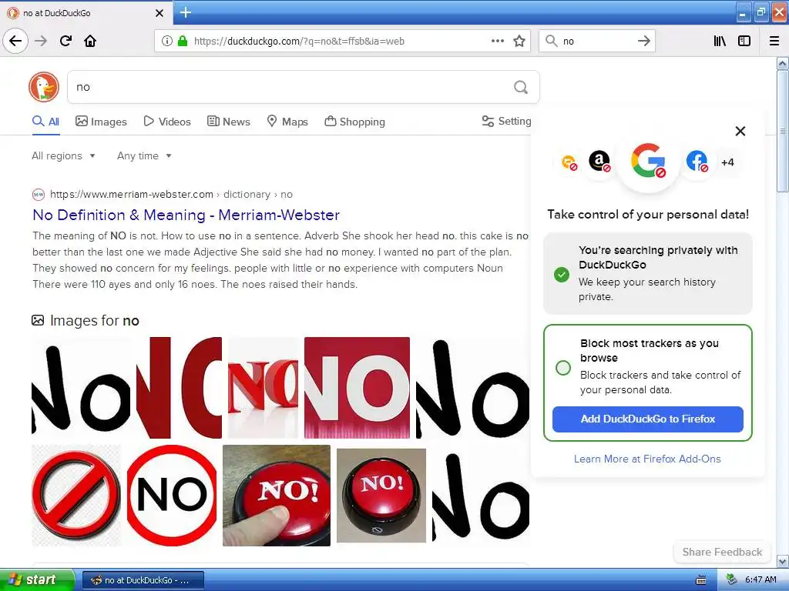
Task: Open the Merriam-Webster No Definition result
Action: pyautogui.click(x=186, y=215)
